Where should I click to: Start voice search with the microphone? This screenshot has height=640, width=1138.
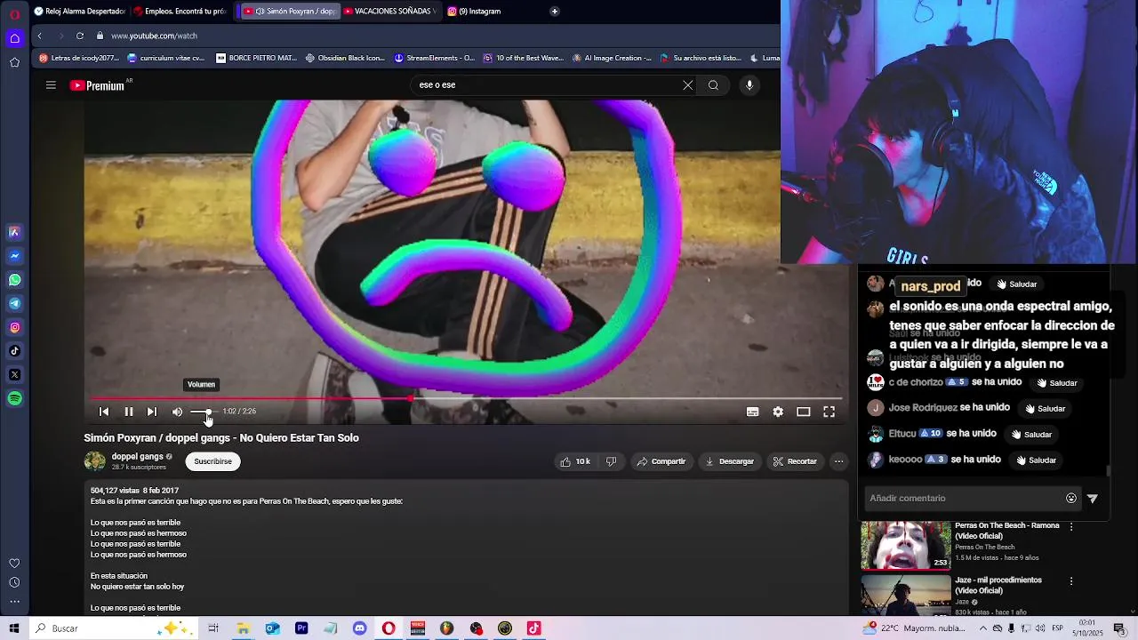tap(749, 85)
